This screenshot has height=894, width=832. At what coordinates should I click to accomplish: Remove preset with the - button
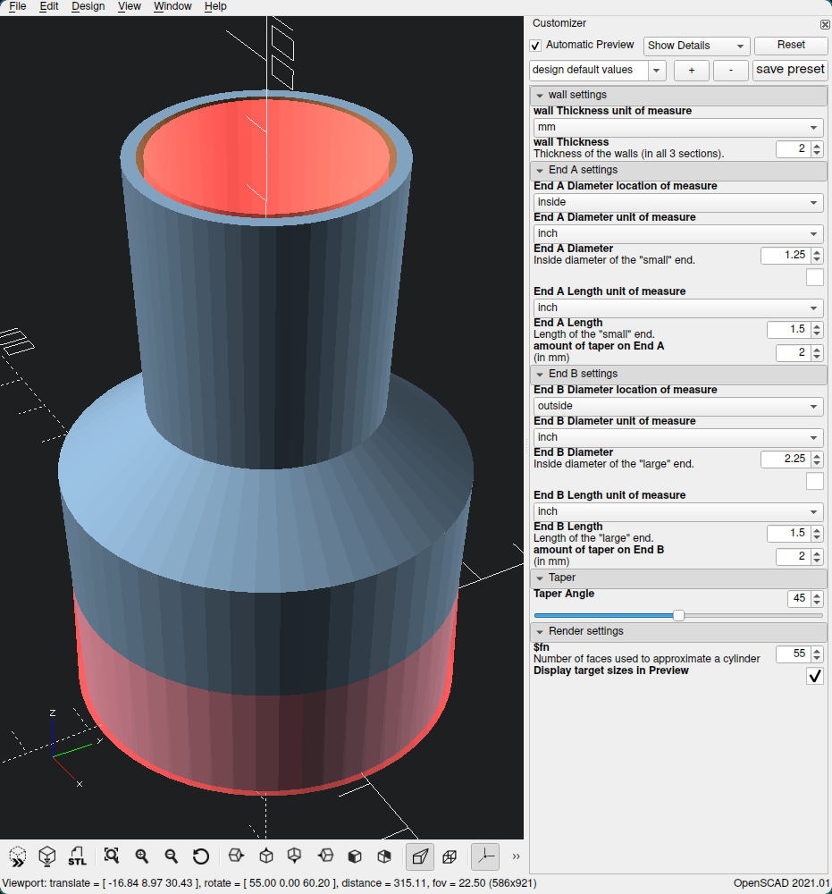(x=731, y=70)
